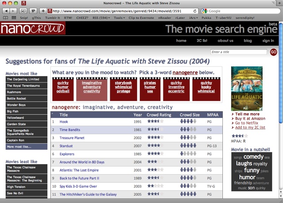
Task: Click Rushmore in the sidebar list
Action: 27,92
